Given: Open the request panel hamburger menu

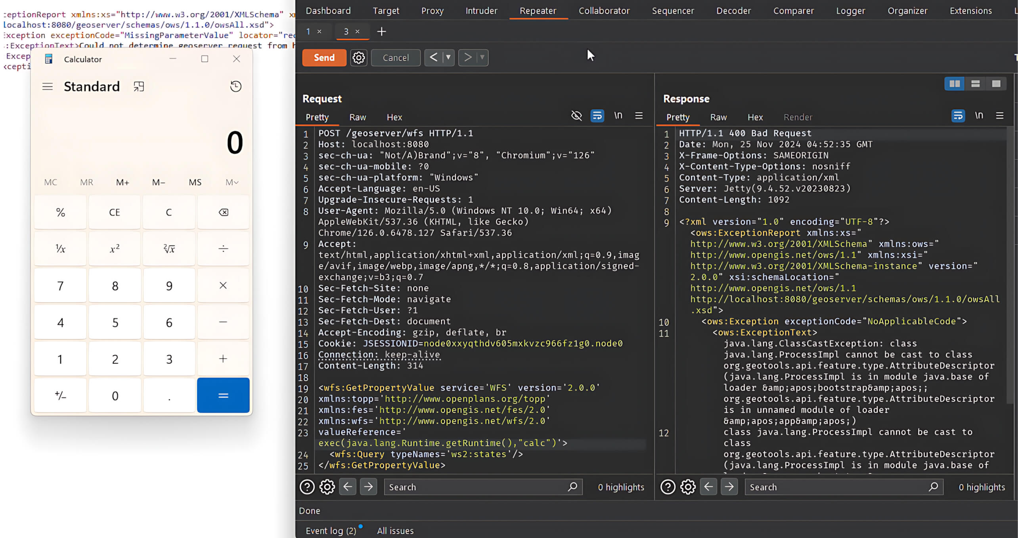Looking at the screenshot, I should [639, 116].
